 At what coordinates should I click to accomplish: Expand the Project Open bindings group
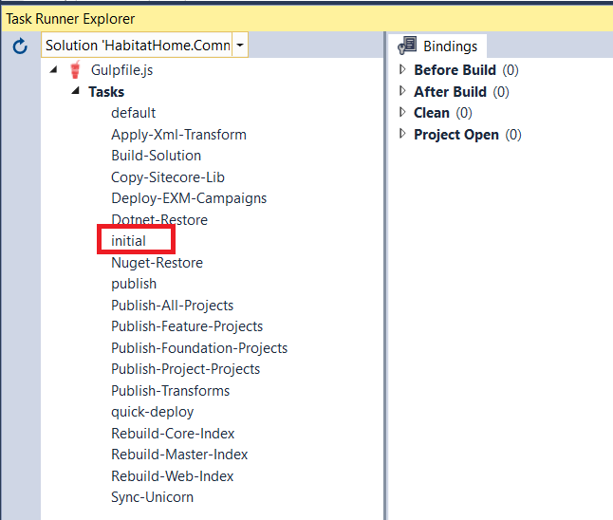point(402,135)
